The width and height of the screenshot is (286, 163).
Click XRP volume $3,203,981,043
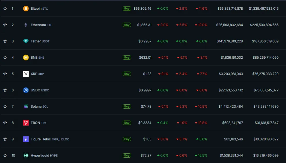(231, 74)
